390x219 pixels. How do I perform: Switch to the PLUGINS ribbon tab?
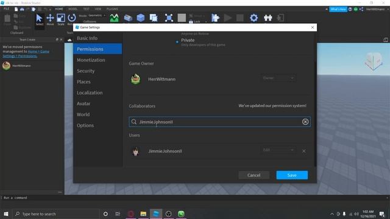tap(112, 9)
